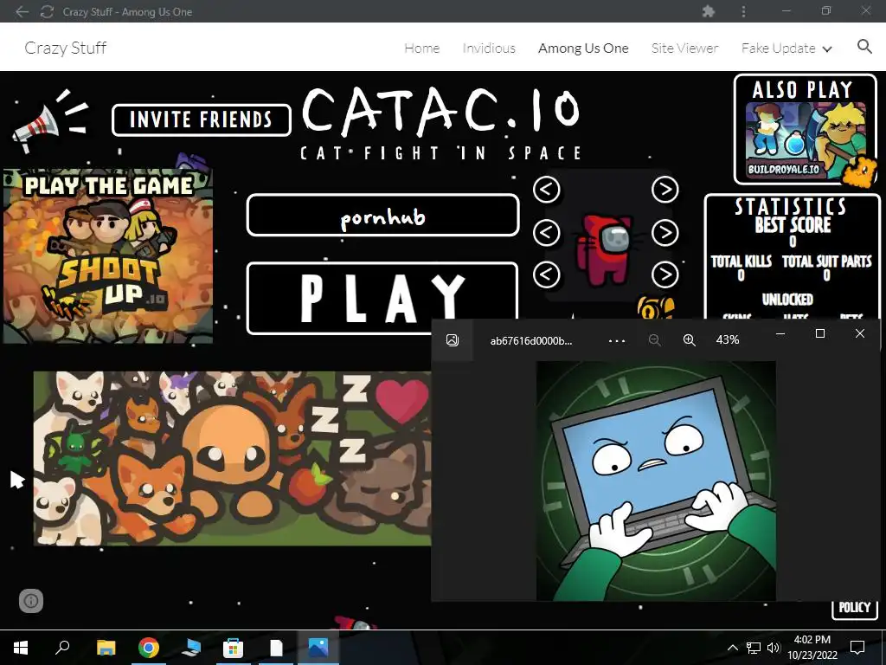The width and height of the screenshot is (886, 665).
Task: Click the CATAC.IO game title
Action: (441, 113)
